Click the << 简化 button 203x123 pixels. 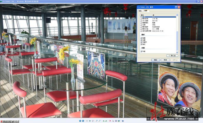[172, 55]
